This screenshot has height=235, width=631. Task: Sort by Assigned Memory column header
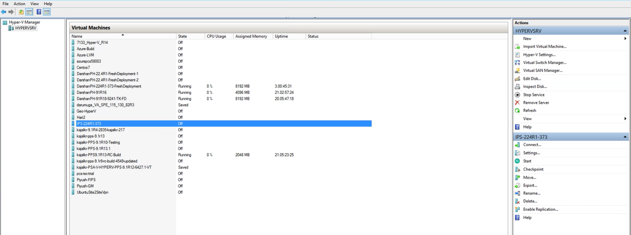point(253,36)
